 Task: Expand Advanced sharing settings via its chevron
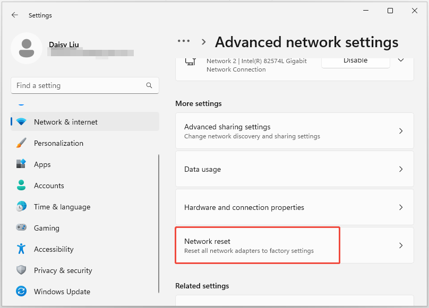click(401, 130)
